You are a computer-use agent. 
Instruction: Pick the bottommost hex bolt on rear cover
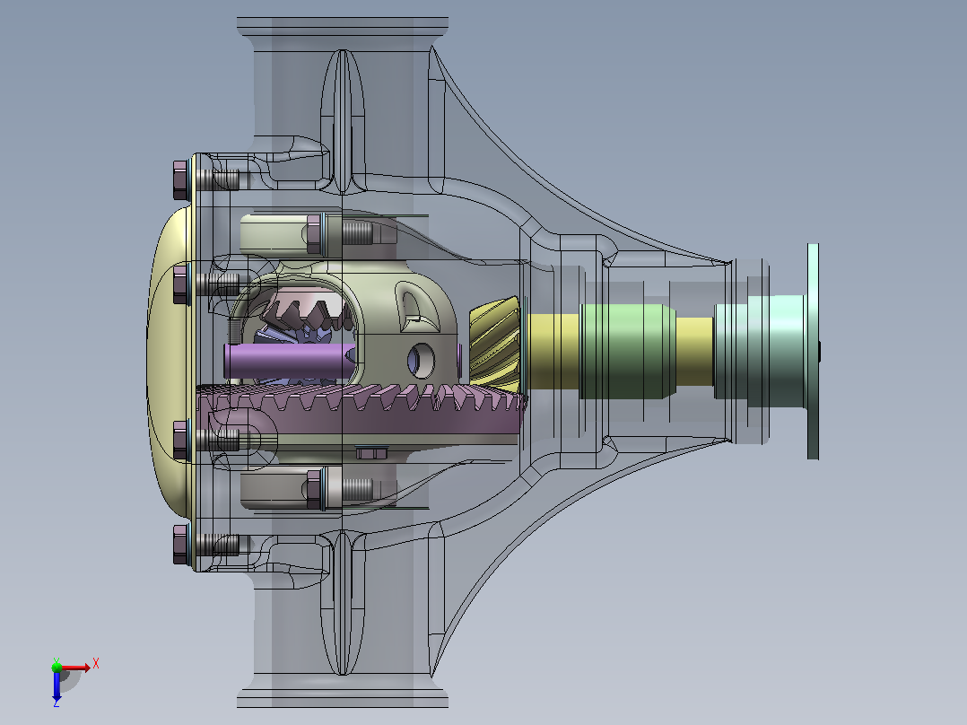180,545
